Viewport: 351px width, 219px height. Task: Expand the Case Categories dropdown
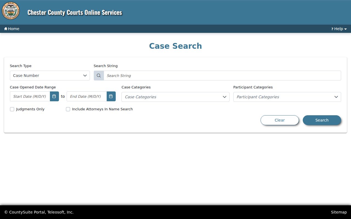pos(175,97)
